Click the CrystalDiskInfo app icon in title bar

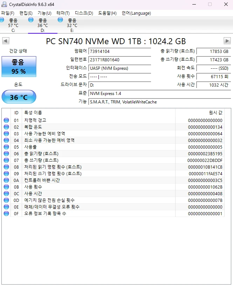click(x=4, y=4)
